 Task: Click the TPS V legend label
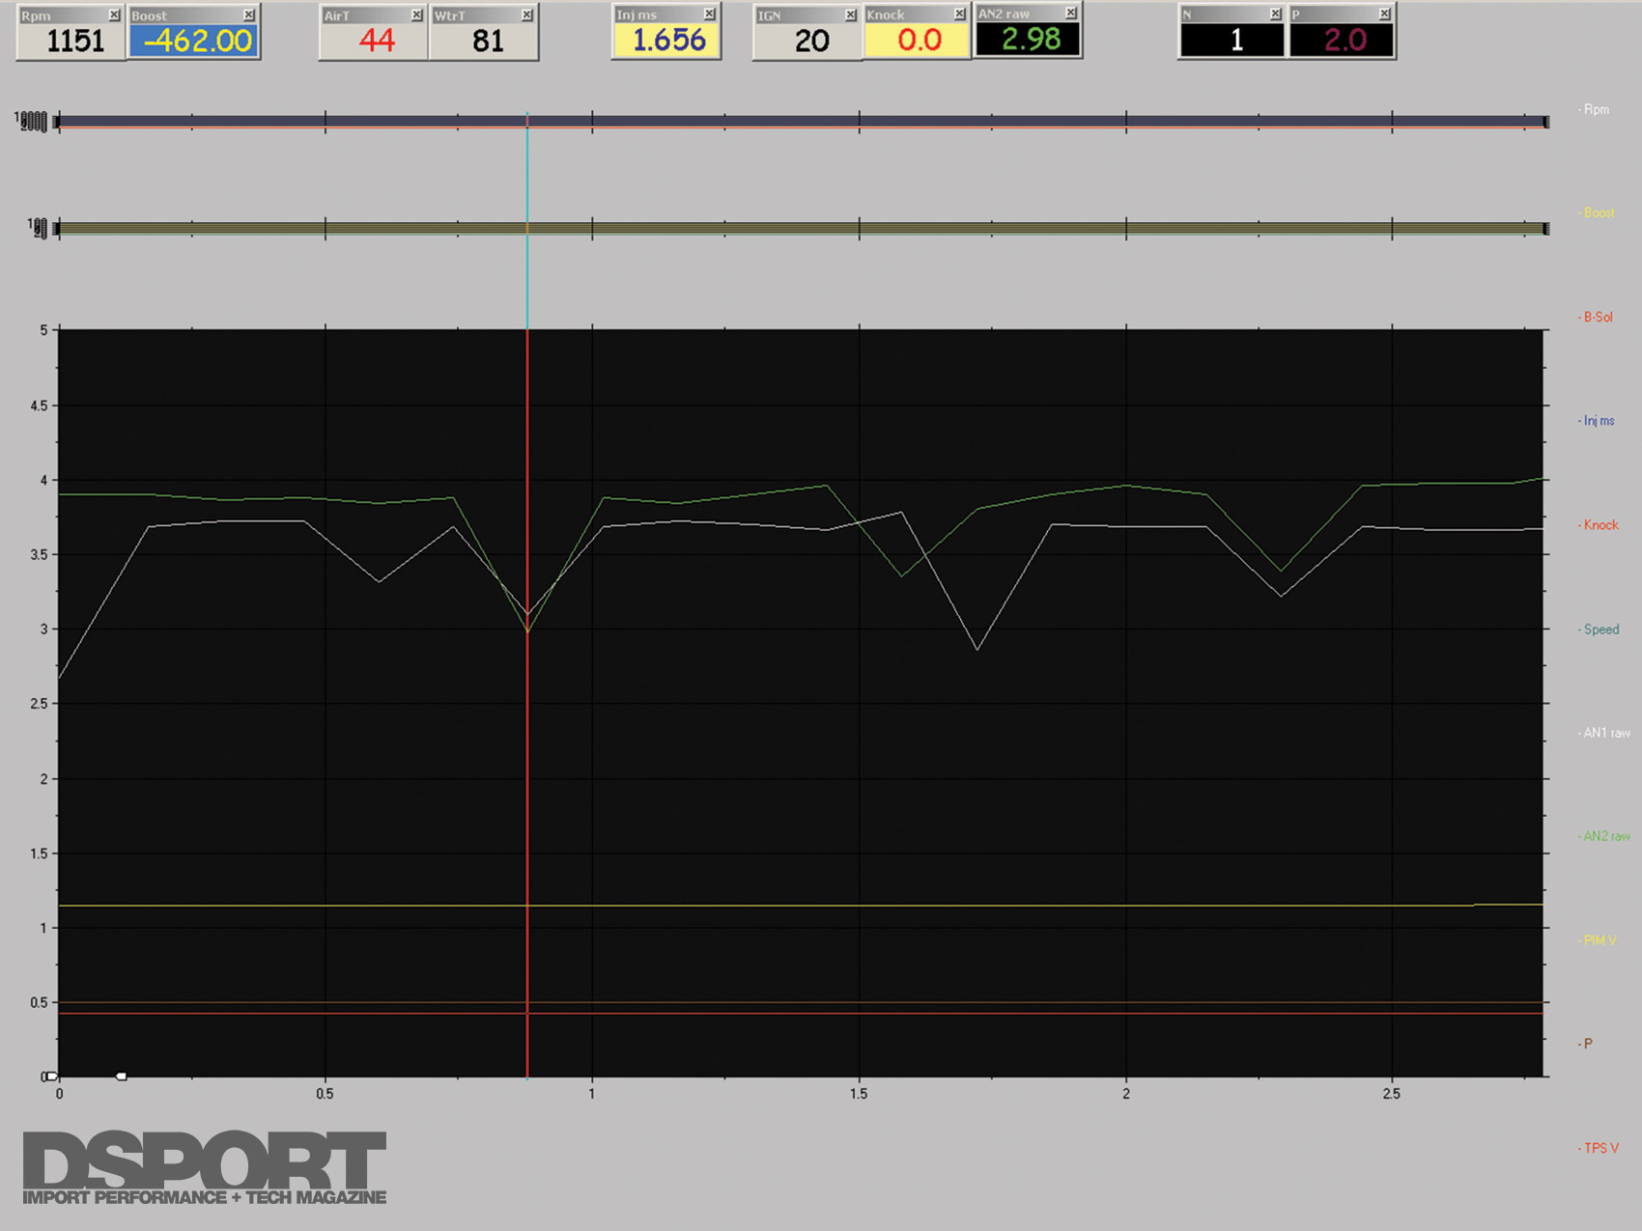click(x=1600, y=1148)
